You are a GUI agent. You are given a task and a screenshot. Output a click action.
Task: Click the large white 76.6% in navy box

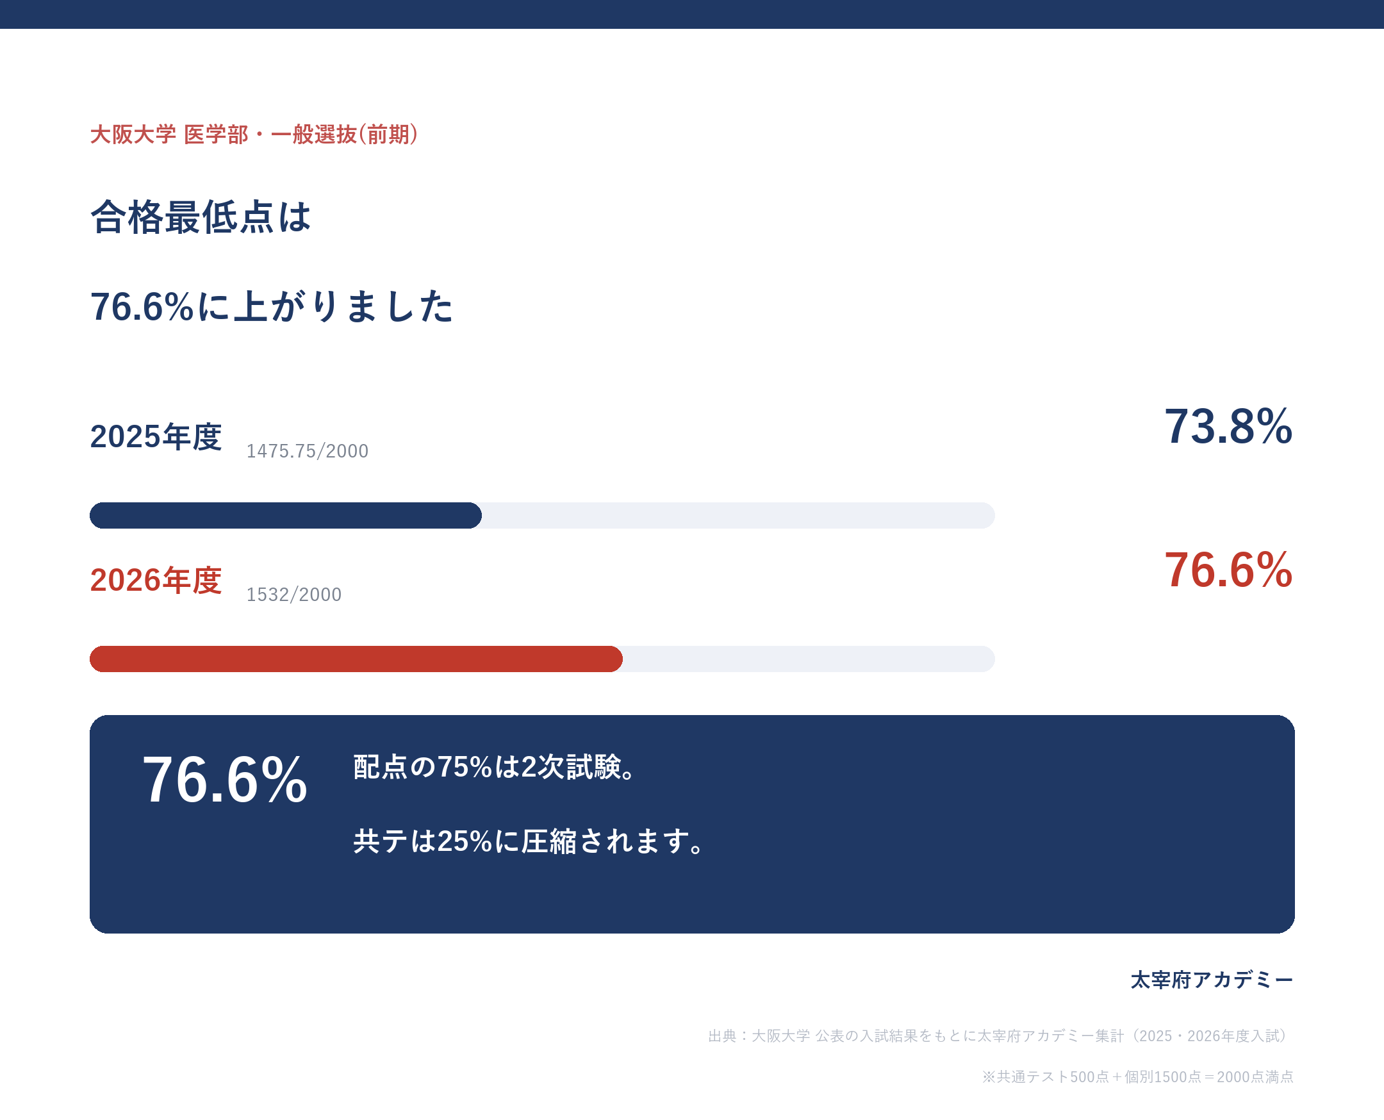224,779
